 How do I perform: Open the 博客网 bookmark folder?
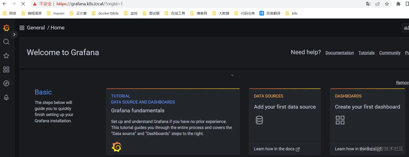coord(199,13)
